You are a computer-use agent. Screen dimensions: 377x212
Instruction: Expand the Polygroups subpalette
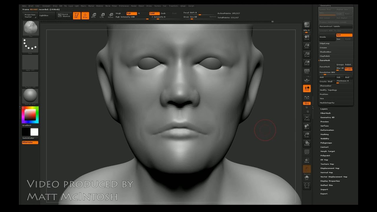[x=326, y=143]
